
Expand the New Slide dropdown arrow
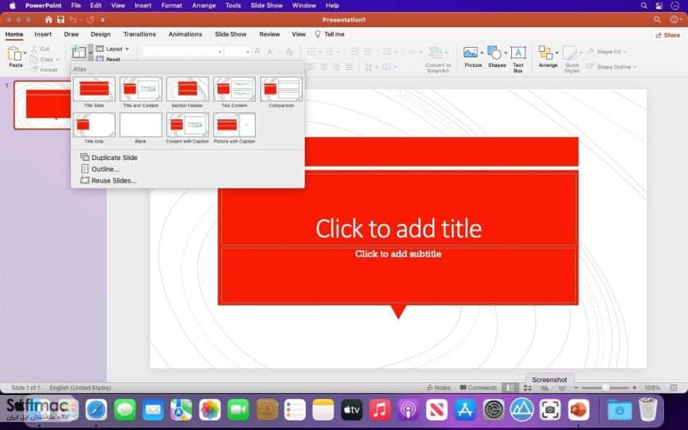(x=91, y=53)
